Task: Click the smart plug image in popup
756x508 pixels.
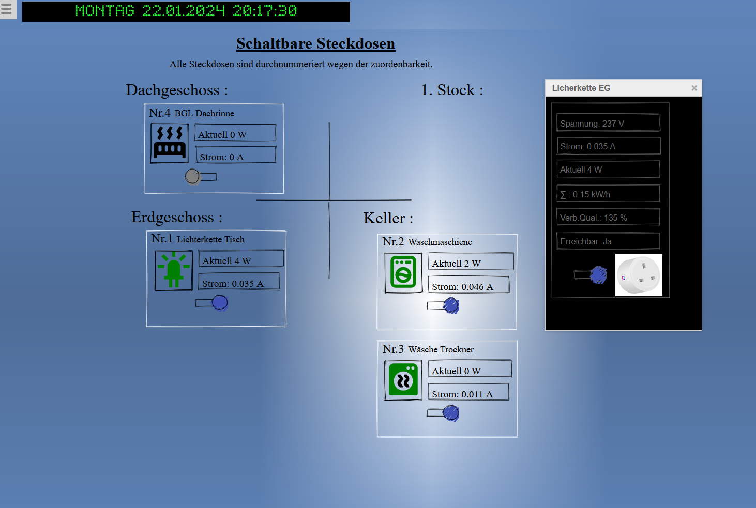Action: click(639, 275)
